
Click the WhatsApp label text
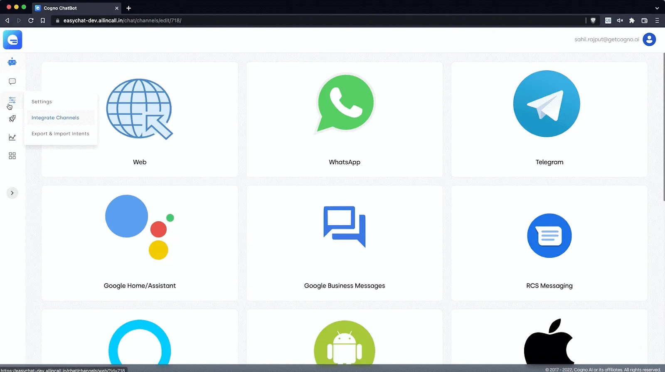345,162
